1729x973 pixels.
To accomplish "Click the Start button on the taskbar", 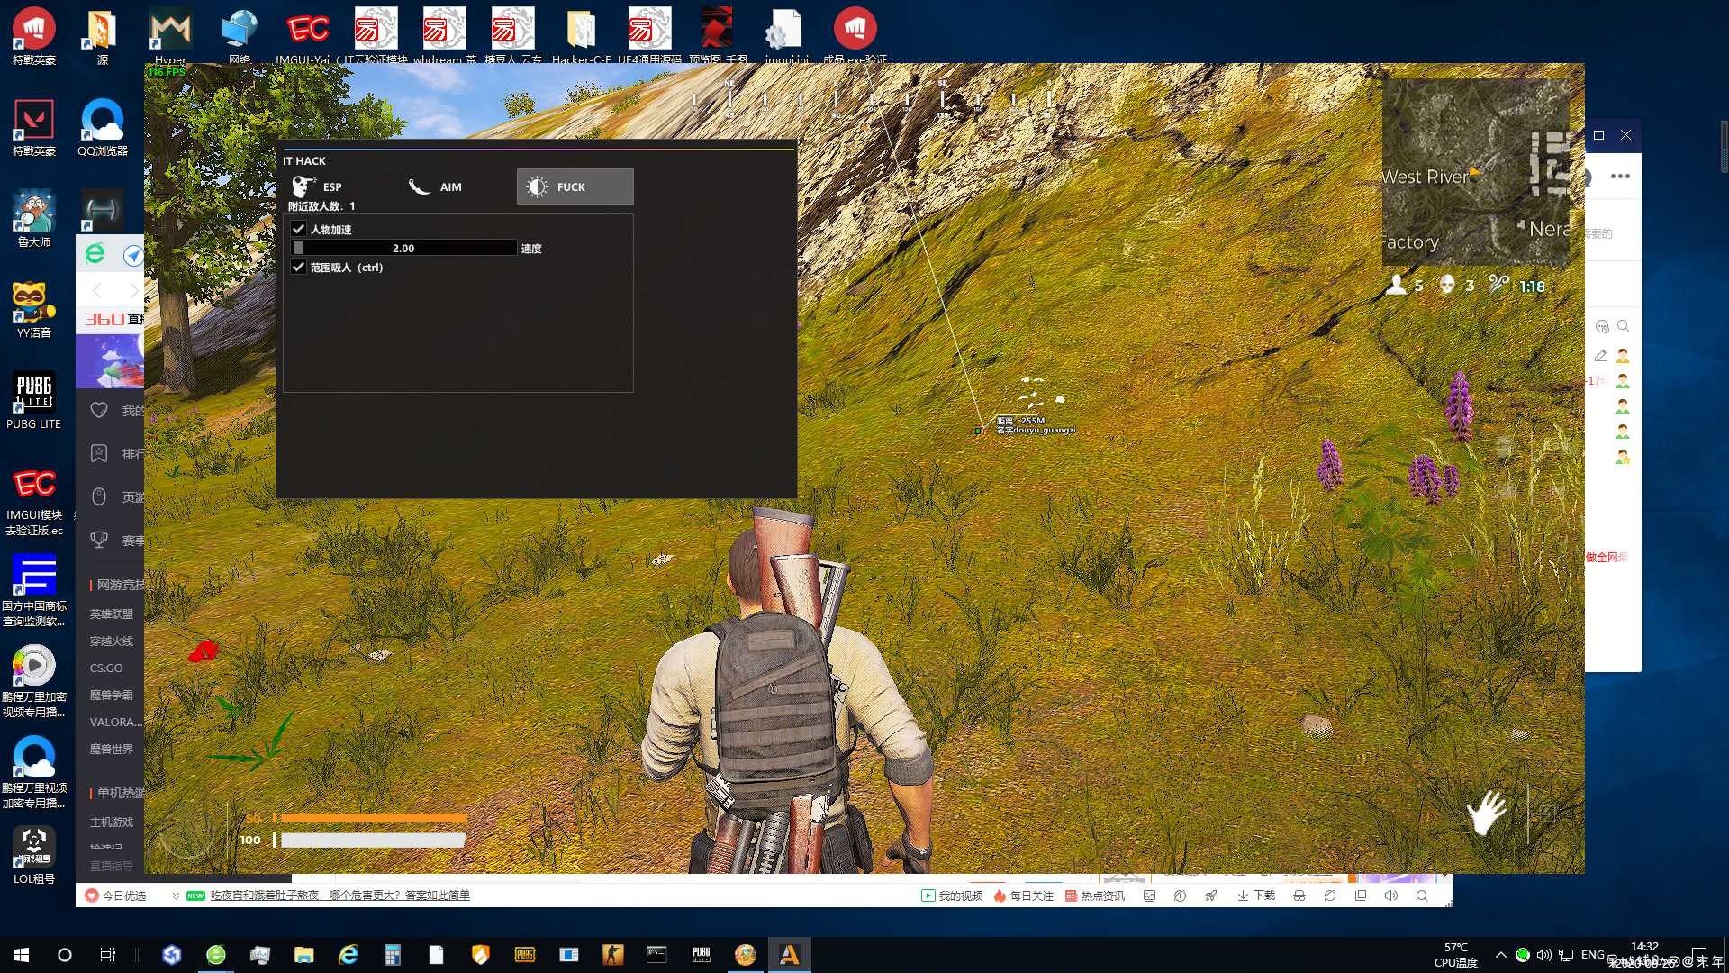I will tap(22, 955).
